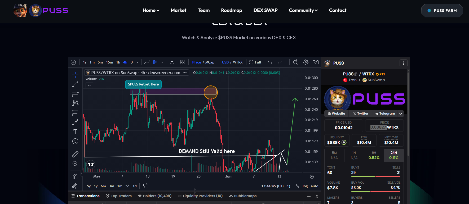Enter fullscreen with the Full button
This screenshot has width=469, height=204.
pyautogui.click(x=255, y=62)
